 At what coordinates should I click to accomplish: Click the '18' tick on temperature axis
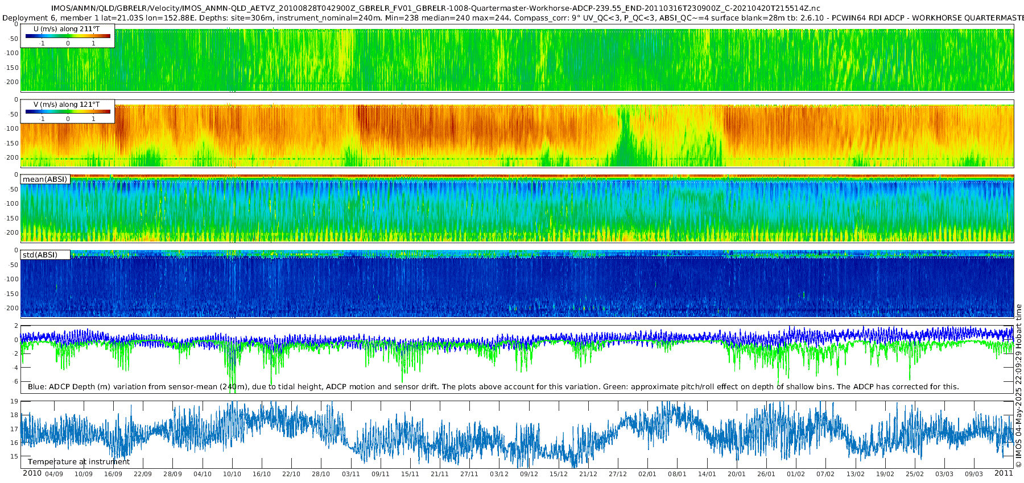point(14,415)
